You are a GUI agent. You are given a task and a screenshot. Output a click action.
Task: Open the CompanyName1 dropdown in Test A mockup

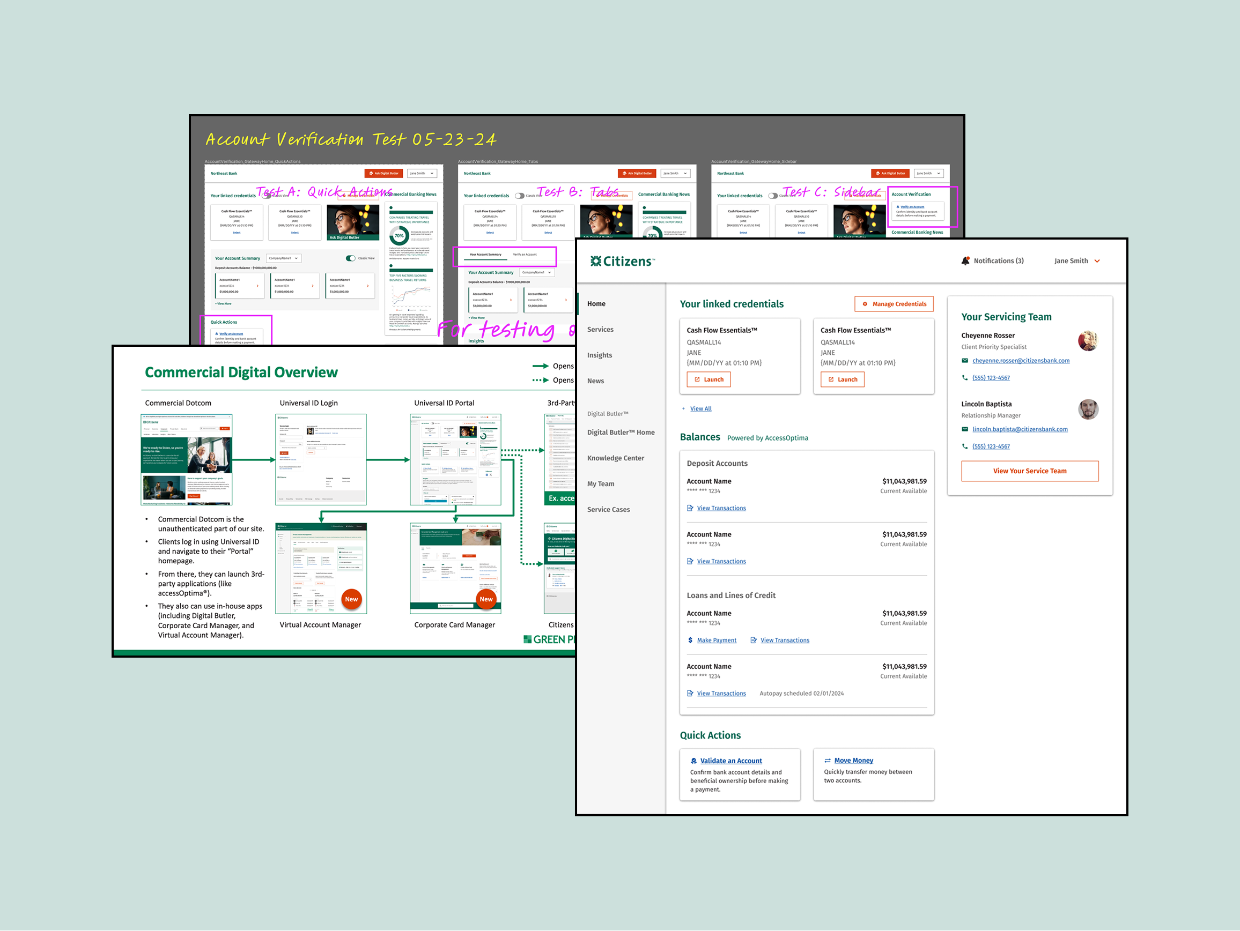(x=283, y=258)
